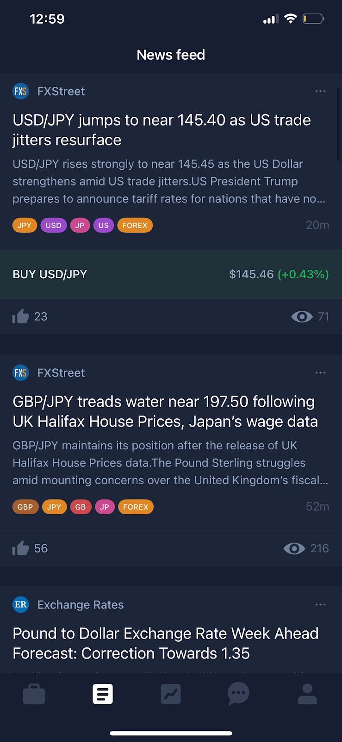
Task: Open the markets chart tab
Action: [x=171, y=694]
